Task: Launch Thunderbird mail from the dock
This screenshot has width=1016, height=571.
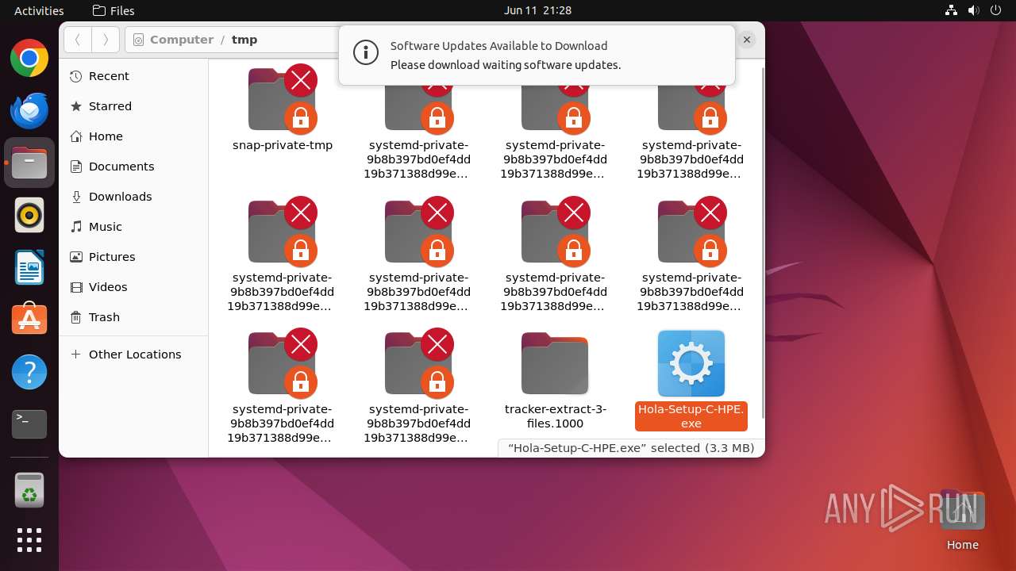Action: [29, 110]
